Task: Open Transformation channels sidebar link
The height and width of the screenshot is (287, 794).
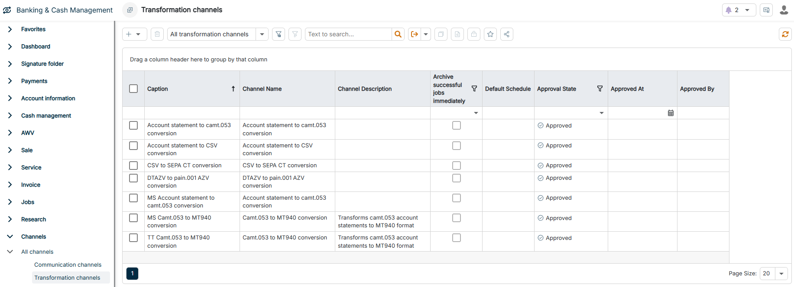Action: point(67,278)
